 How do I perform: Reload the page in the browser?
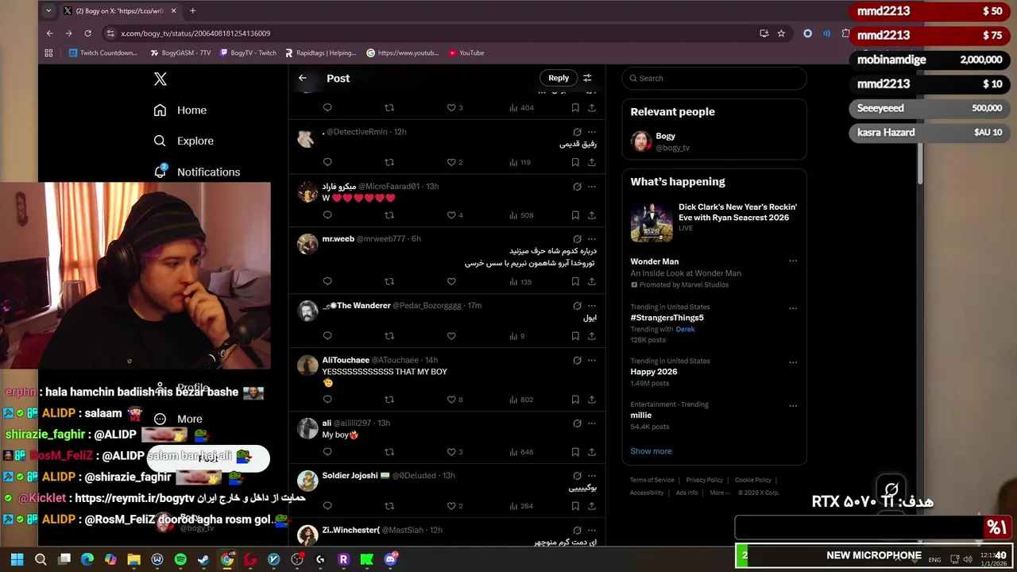pos(87,33)
